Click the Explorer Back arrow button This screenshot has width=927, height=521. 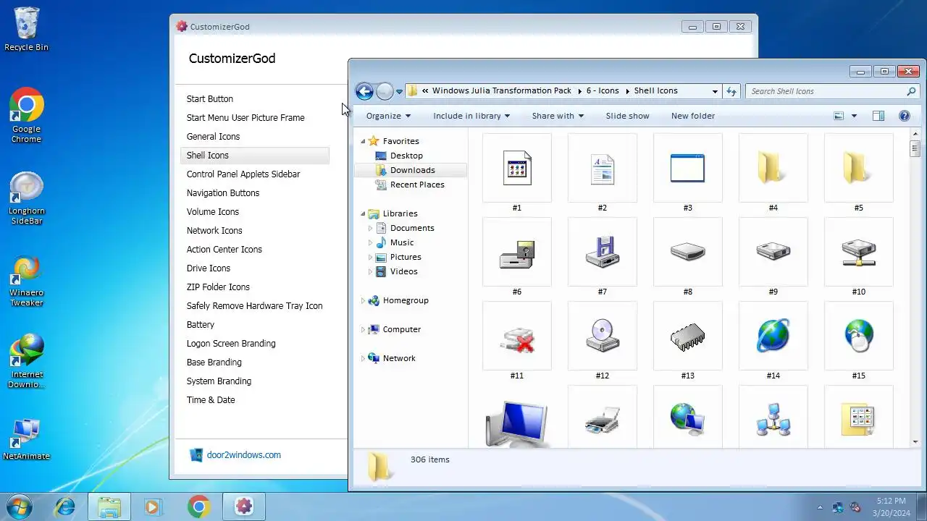click(x=364, y=91)
